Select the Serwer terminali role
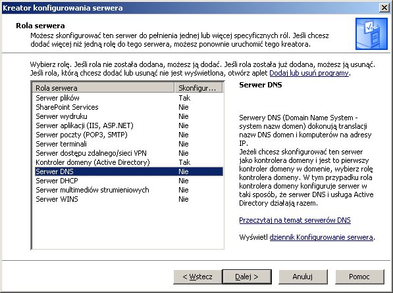Screen dimensions: 393x293 (x=128, y=144)
